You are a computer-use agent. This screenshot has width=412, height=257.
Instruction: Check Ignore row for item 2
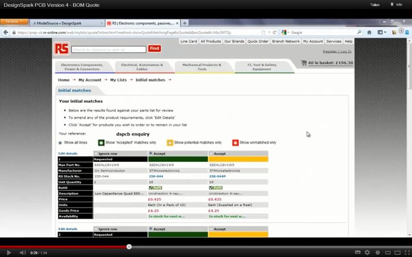point(96,229)
